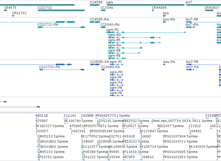The width and height of the screenshot is (221, 161).
Task: Click the Inx7-PA protein label
Action: coord(192,67)
